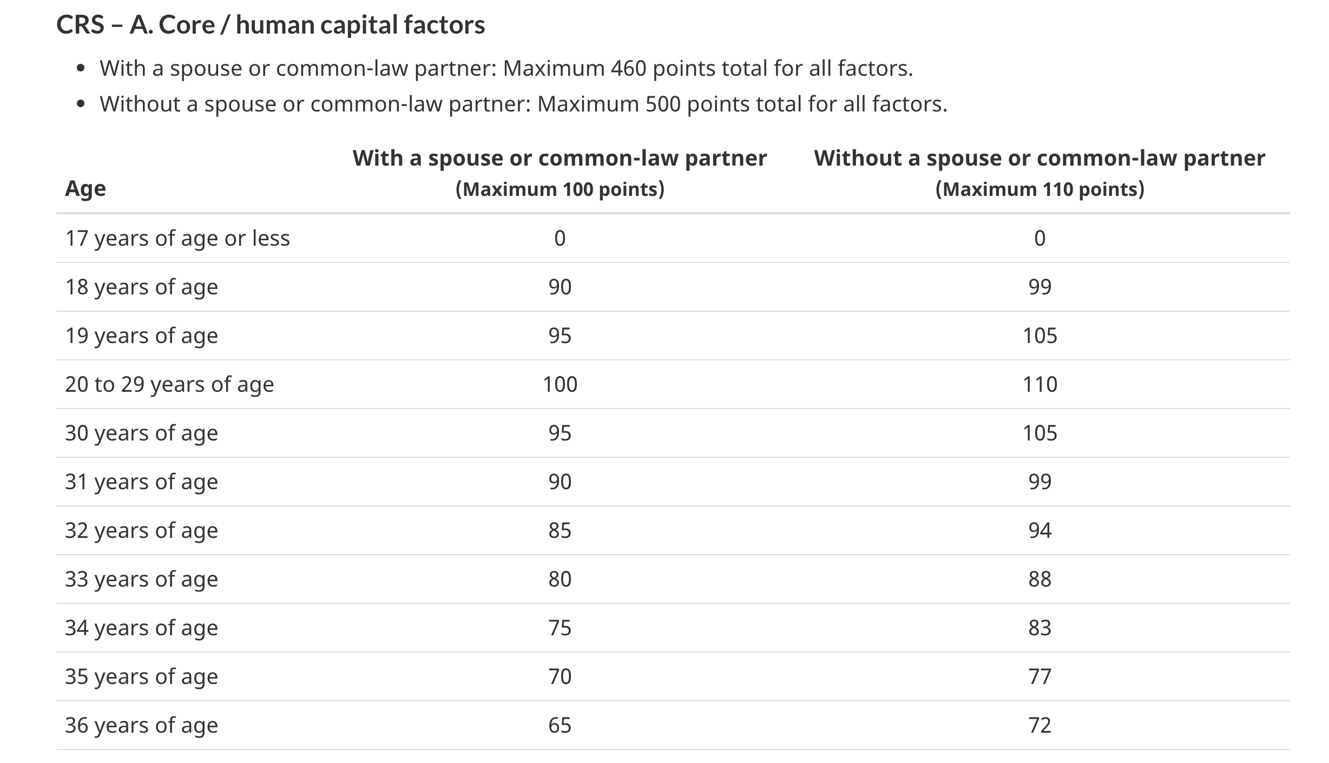Click the 100 points value for ages 20 to 29
Image resolution: width=1329 pixels, height=763 pixels.
pyautogui.click(x=560, y=384)
